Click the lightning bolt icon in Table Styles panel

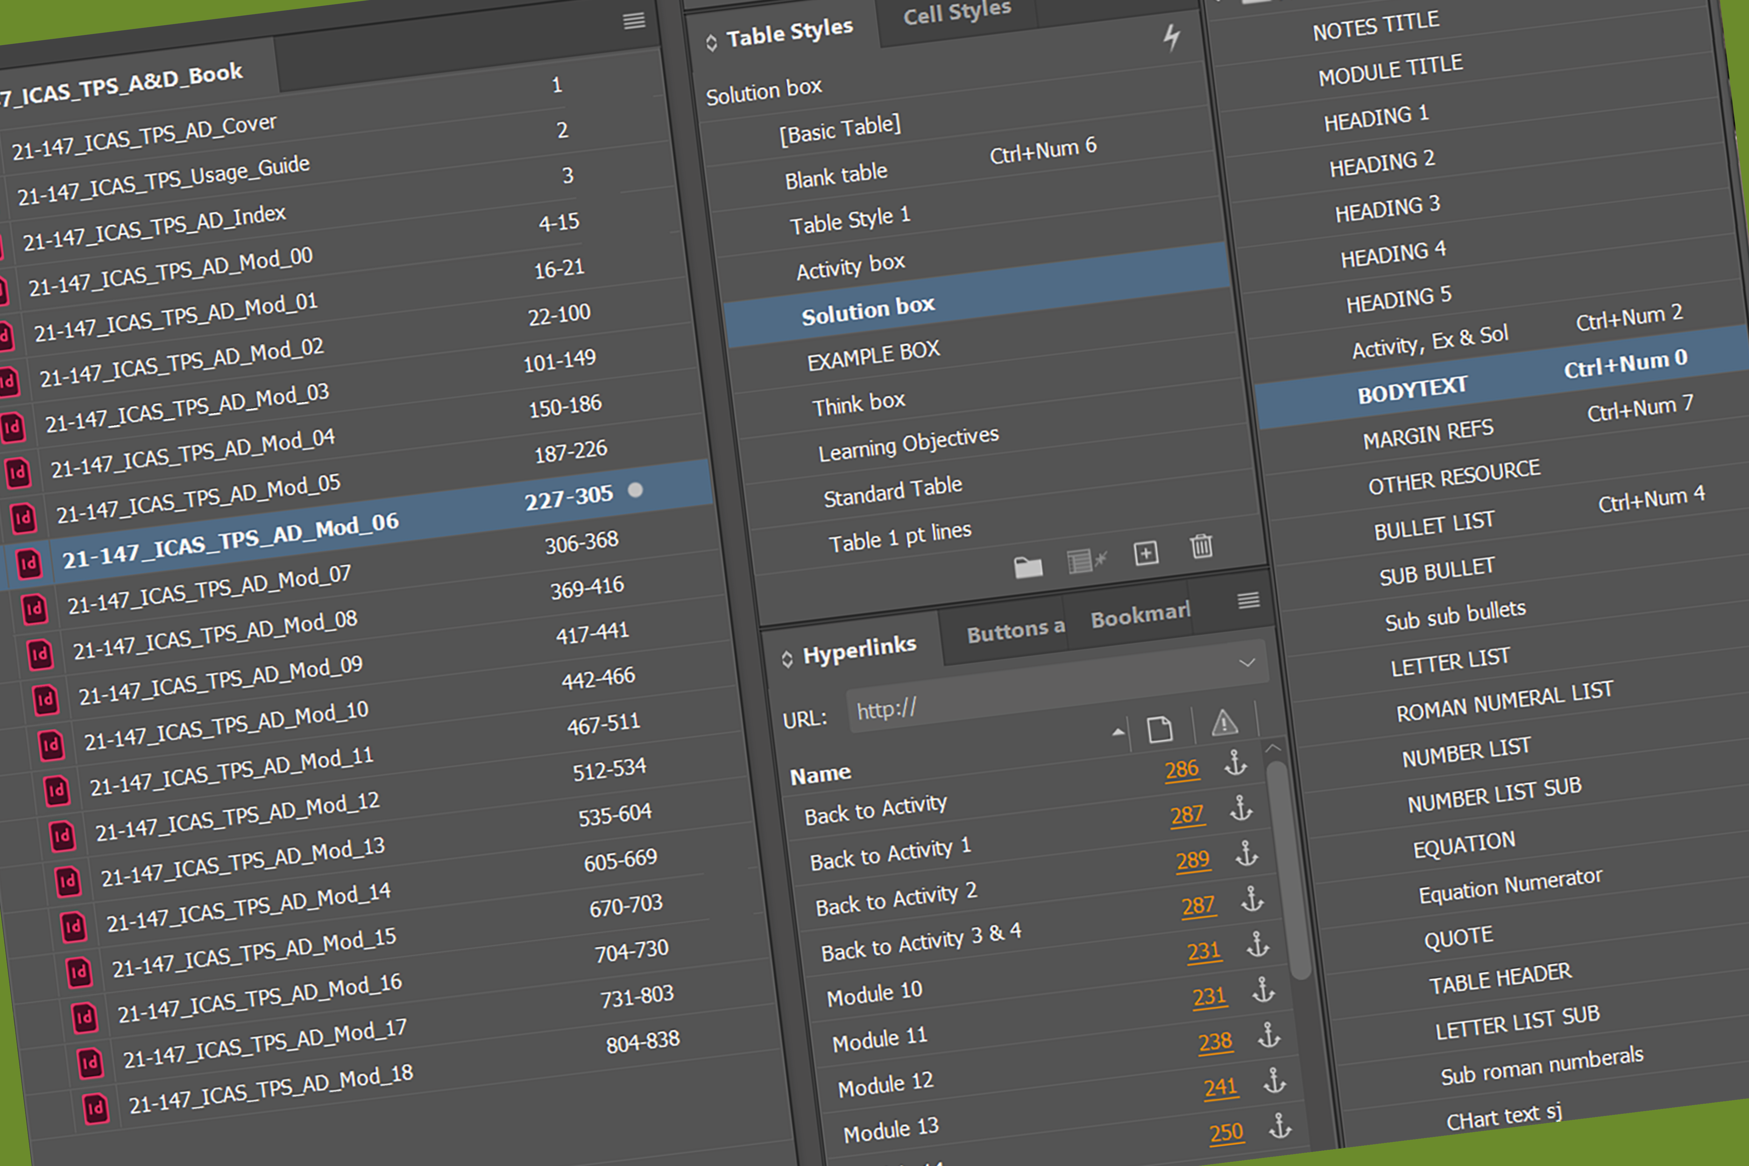[1173, 36]
